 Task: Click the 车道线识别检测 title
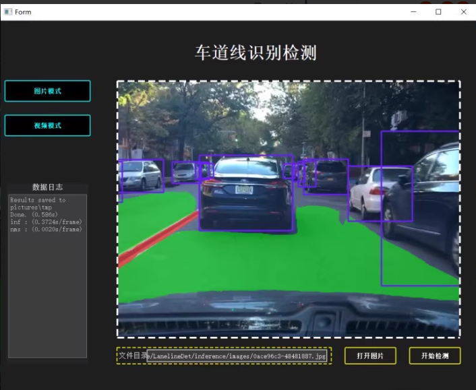(256, 53)
